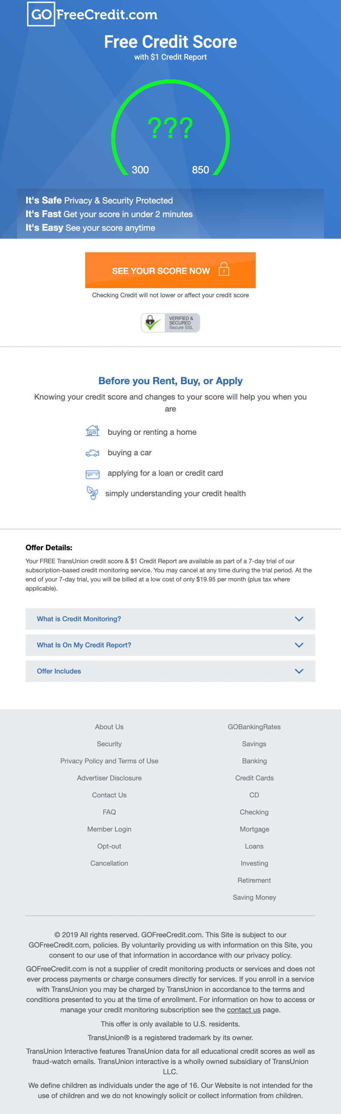
Task: Click the GOFreeCredit.com logo
Action: pos(92,14)
